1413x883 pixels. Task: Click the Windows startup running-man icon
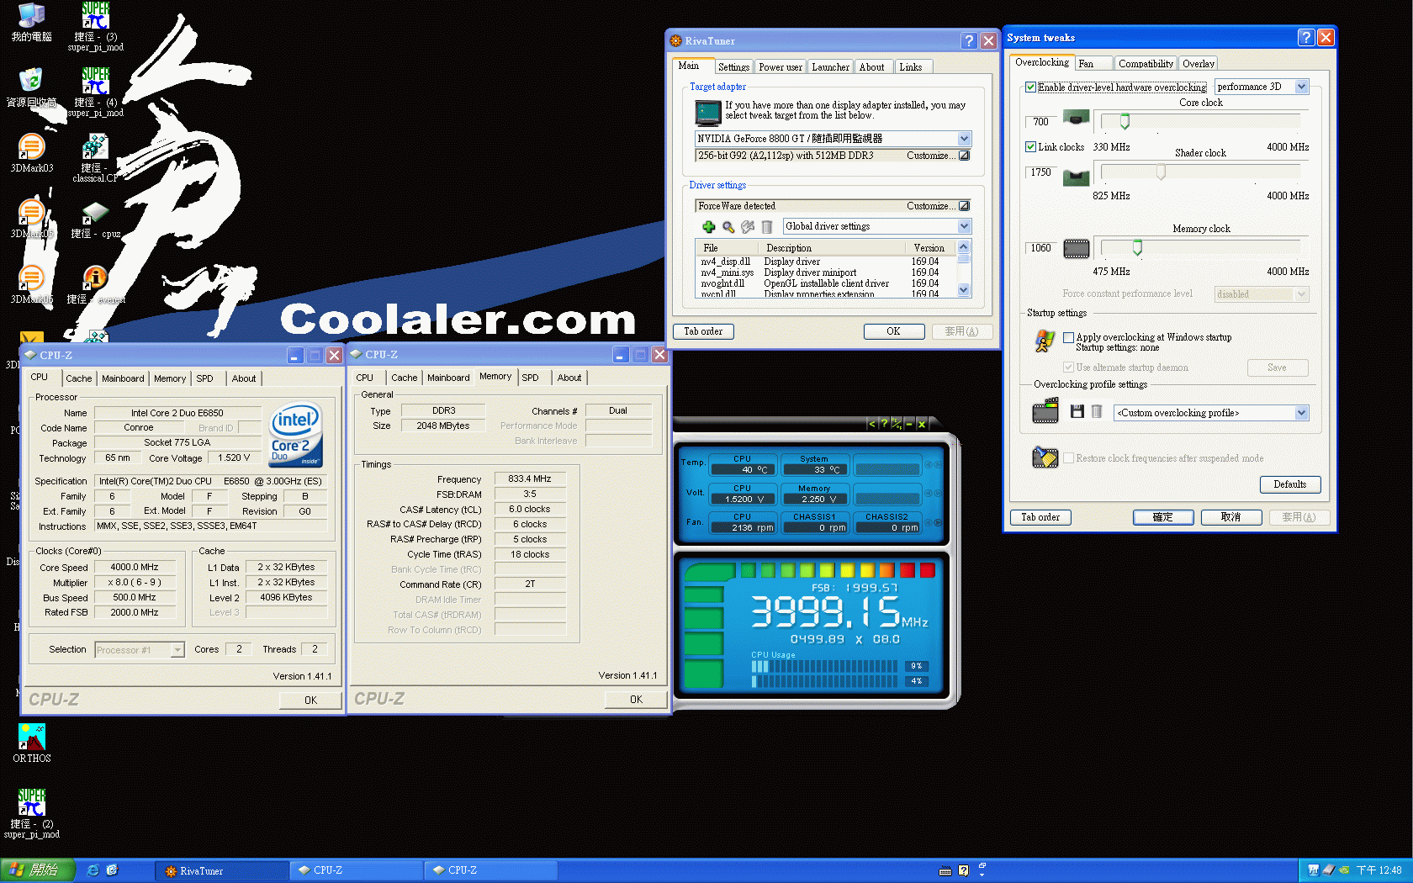(x=1045, y=341)
